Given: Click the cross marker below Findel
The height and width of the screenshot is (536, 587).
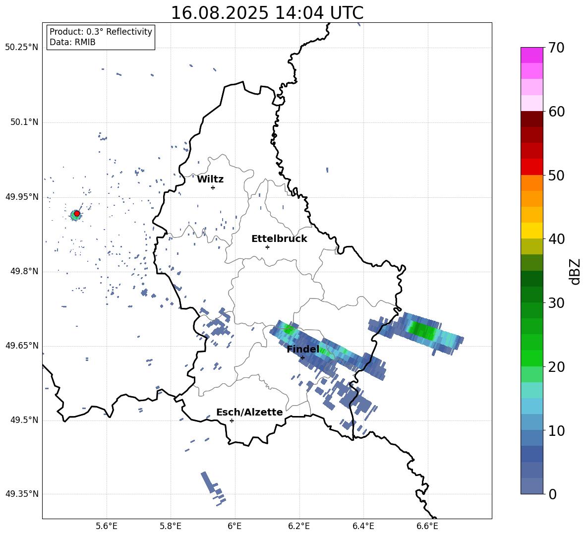Looking at the screenshot, I should (x=302, y=357).
